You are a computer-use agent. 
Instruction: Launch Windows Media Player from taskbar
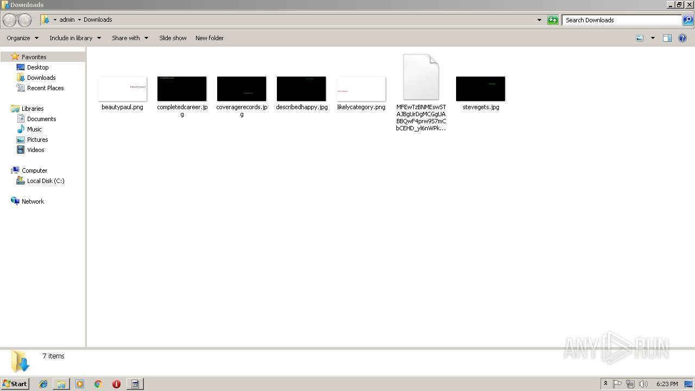coord(80,384)
